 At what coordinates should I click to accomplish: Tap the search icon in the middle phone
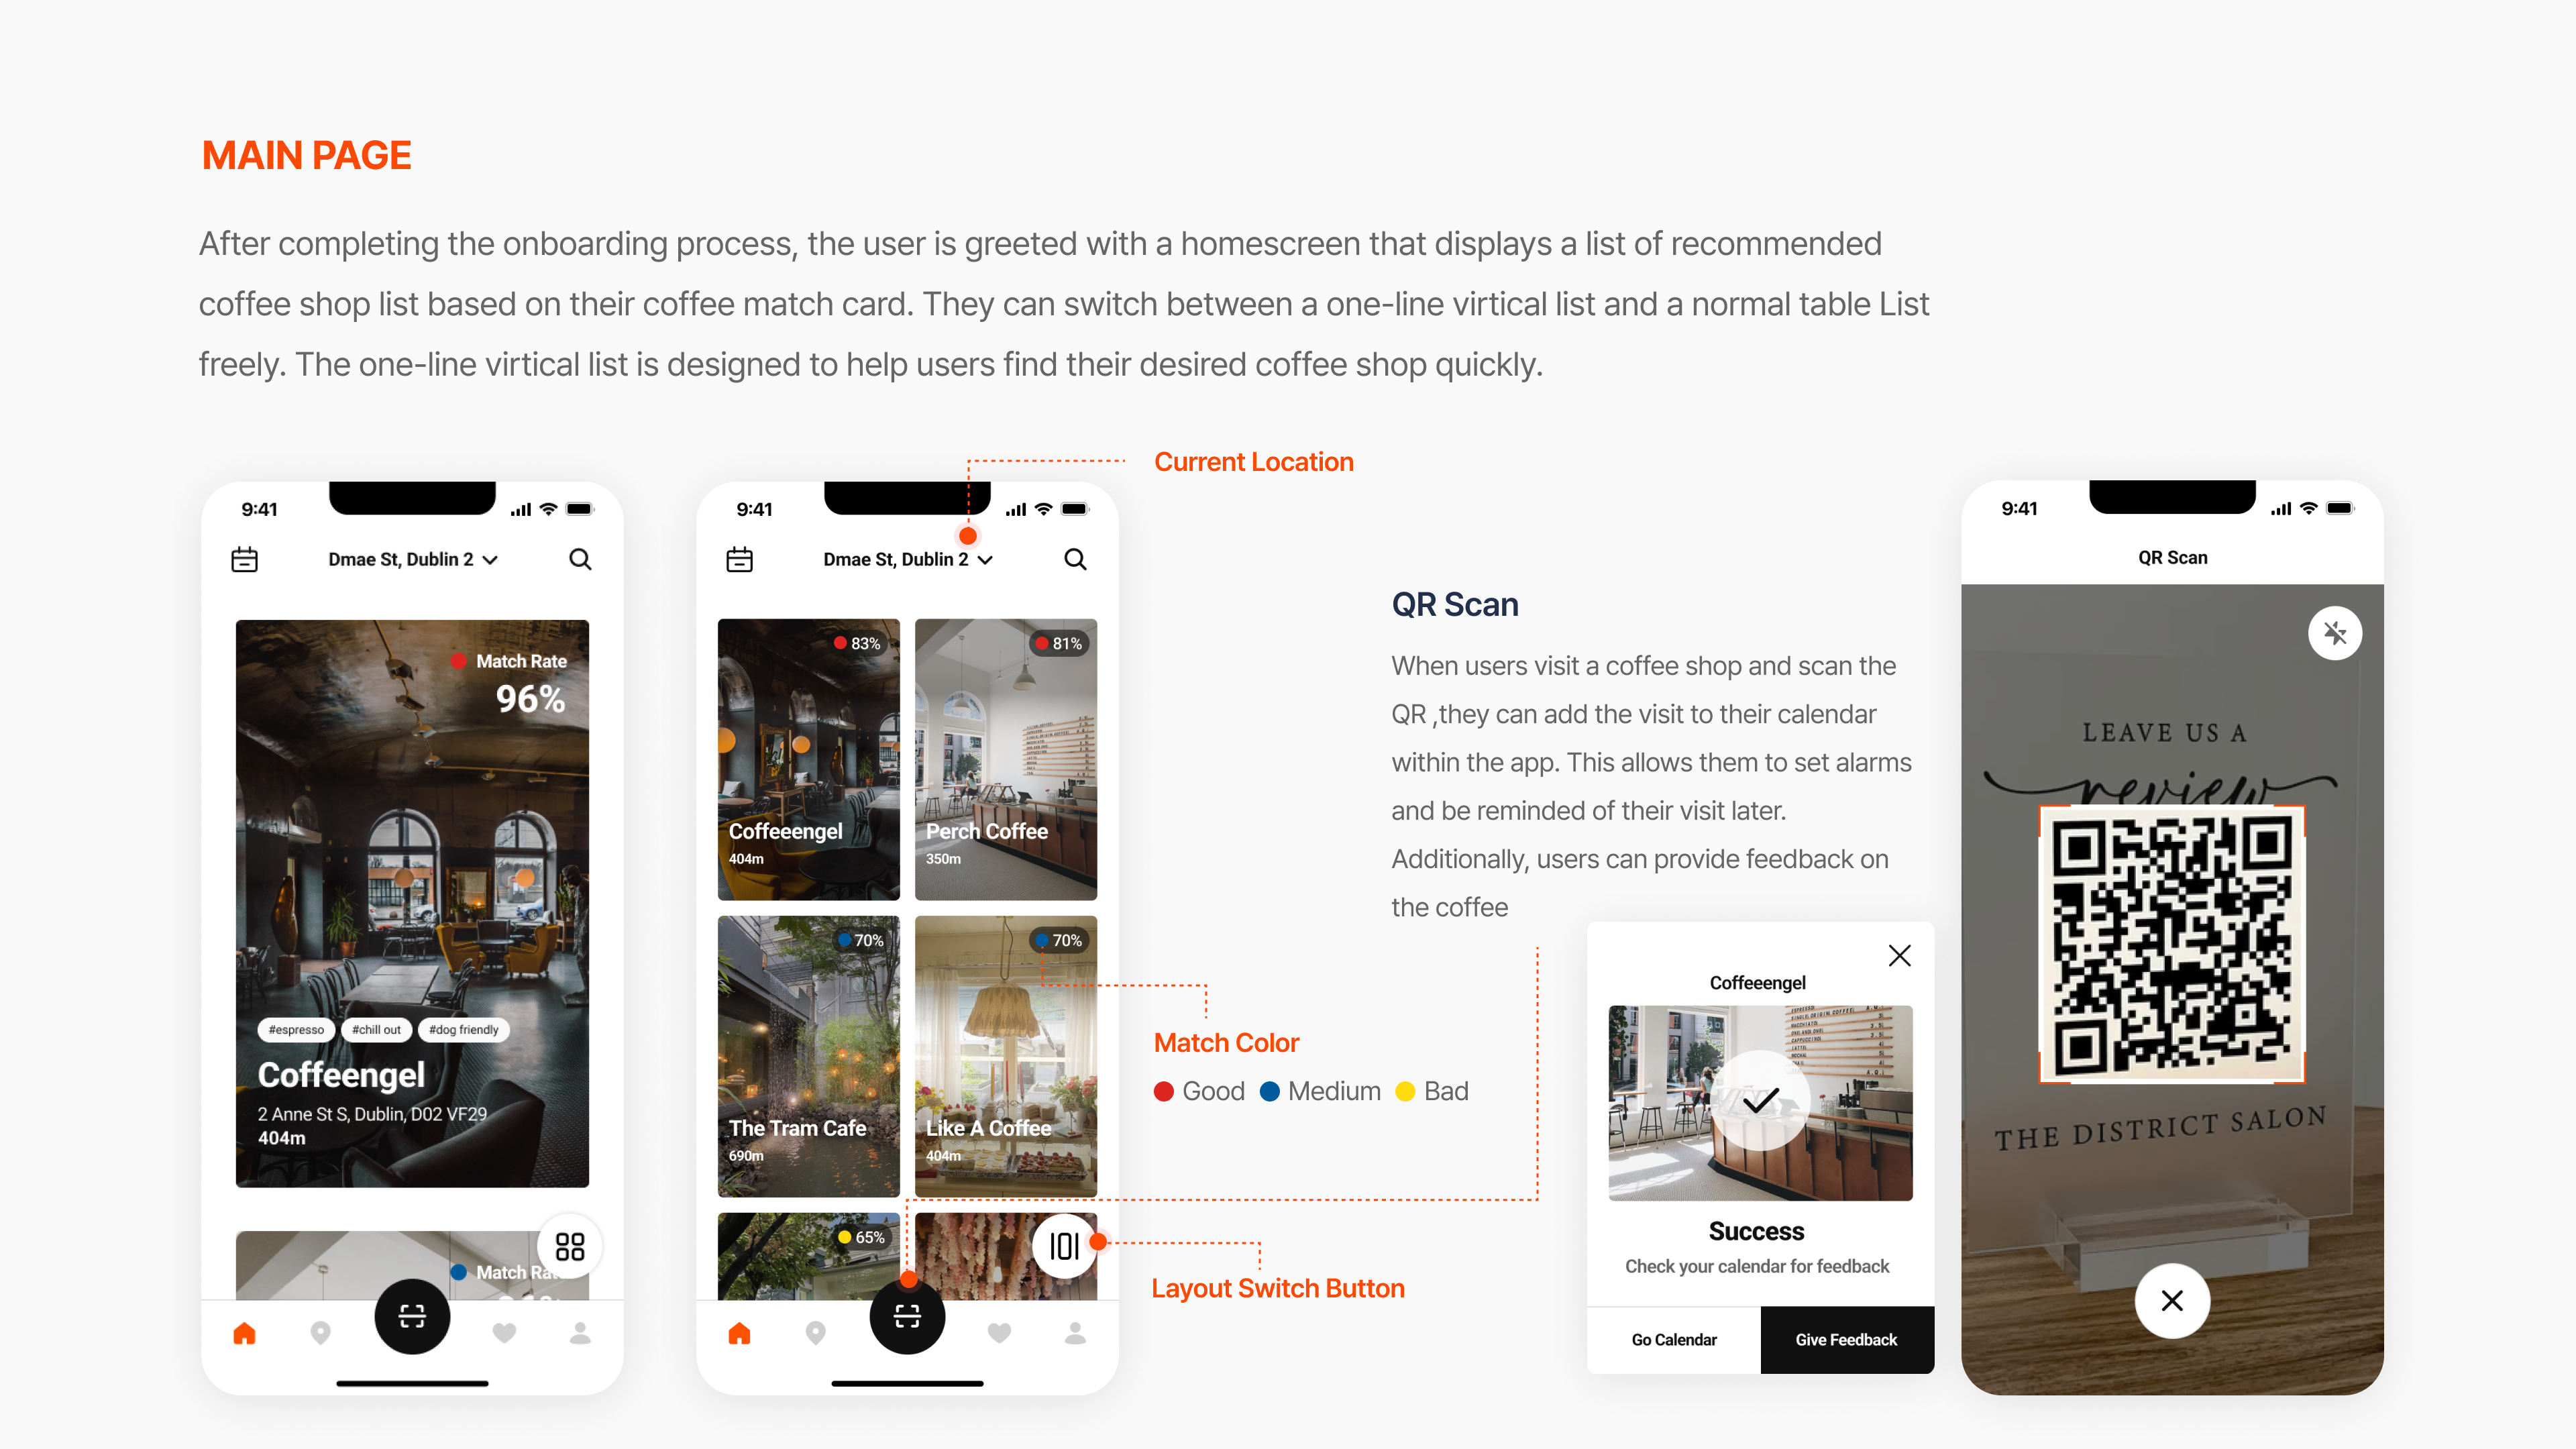pyautogui.click(x=1075, y=559)
